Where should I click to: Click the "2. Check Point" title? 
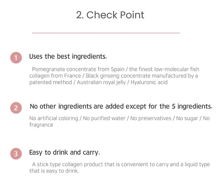point(110,15)
